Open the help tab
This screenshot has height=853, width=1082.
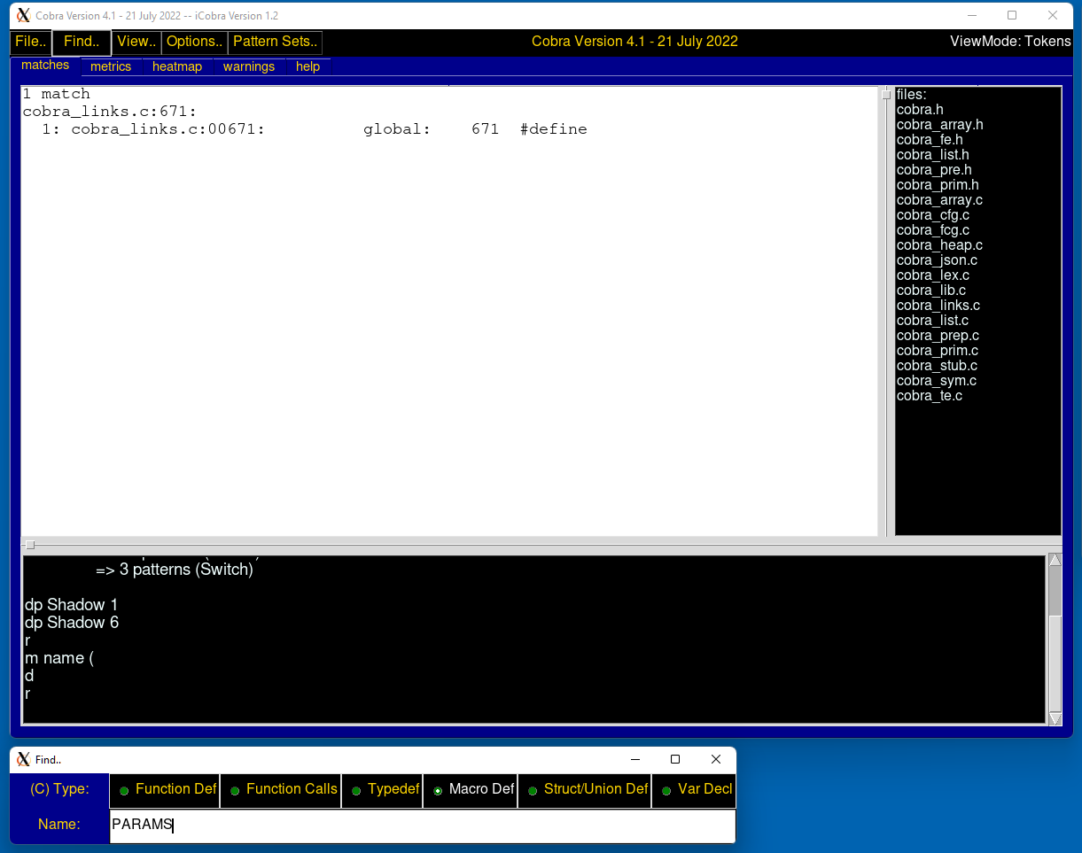(307, 66)
